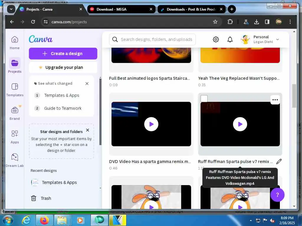This screenshot has height=226, width=302.
Task: Open Dream Lab from the sidebar
Action: point(15,160)
